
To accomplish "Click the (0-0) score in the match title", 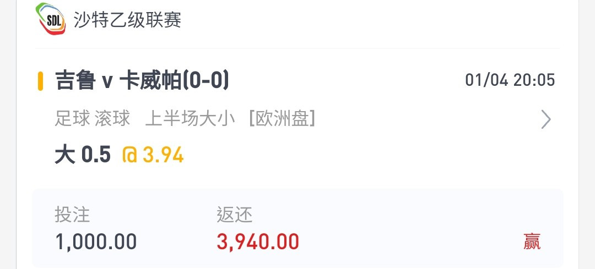I will 205,81.
